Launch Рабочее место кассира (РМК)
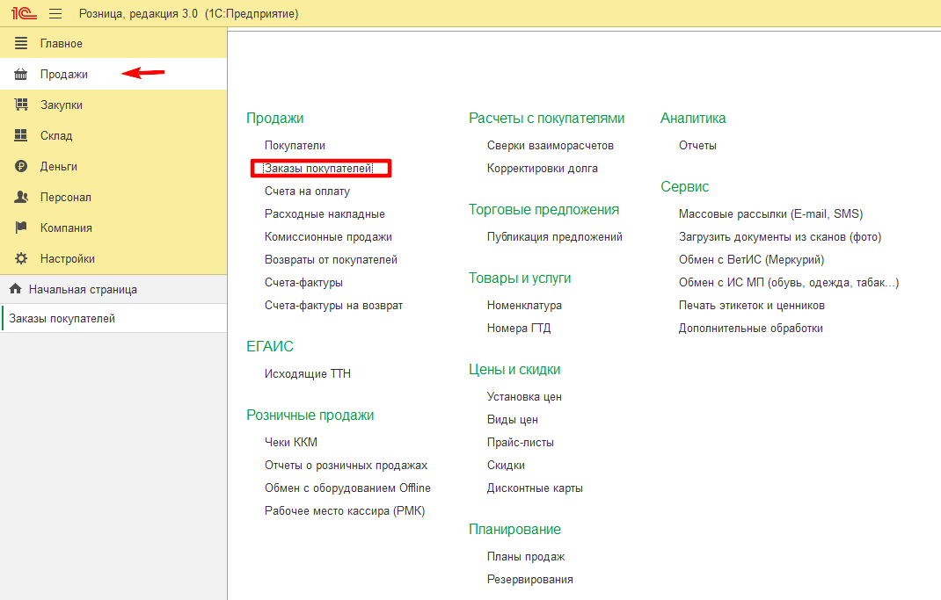Screen dimensions: 941x600 click(x=345, y=510)
